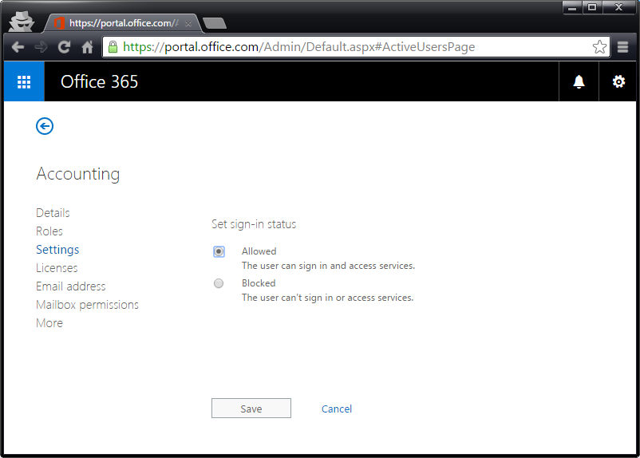Open the Chrome hamburger menu
Screen dimensions: 640x458
point(622,47)
